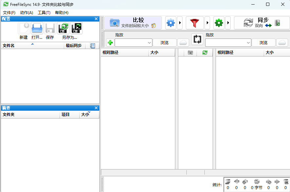The image size is (290, 192).
Task: Close the 摘要 panel
Action: [96, 108]
